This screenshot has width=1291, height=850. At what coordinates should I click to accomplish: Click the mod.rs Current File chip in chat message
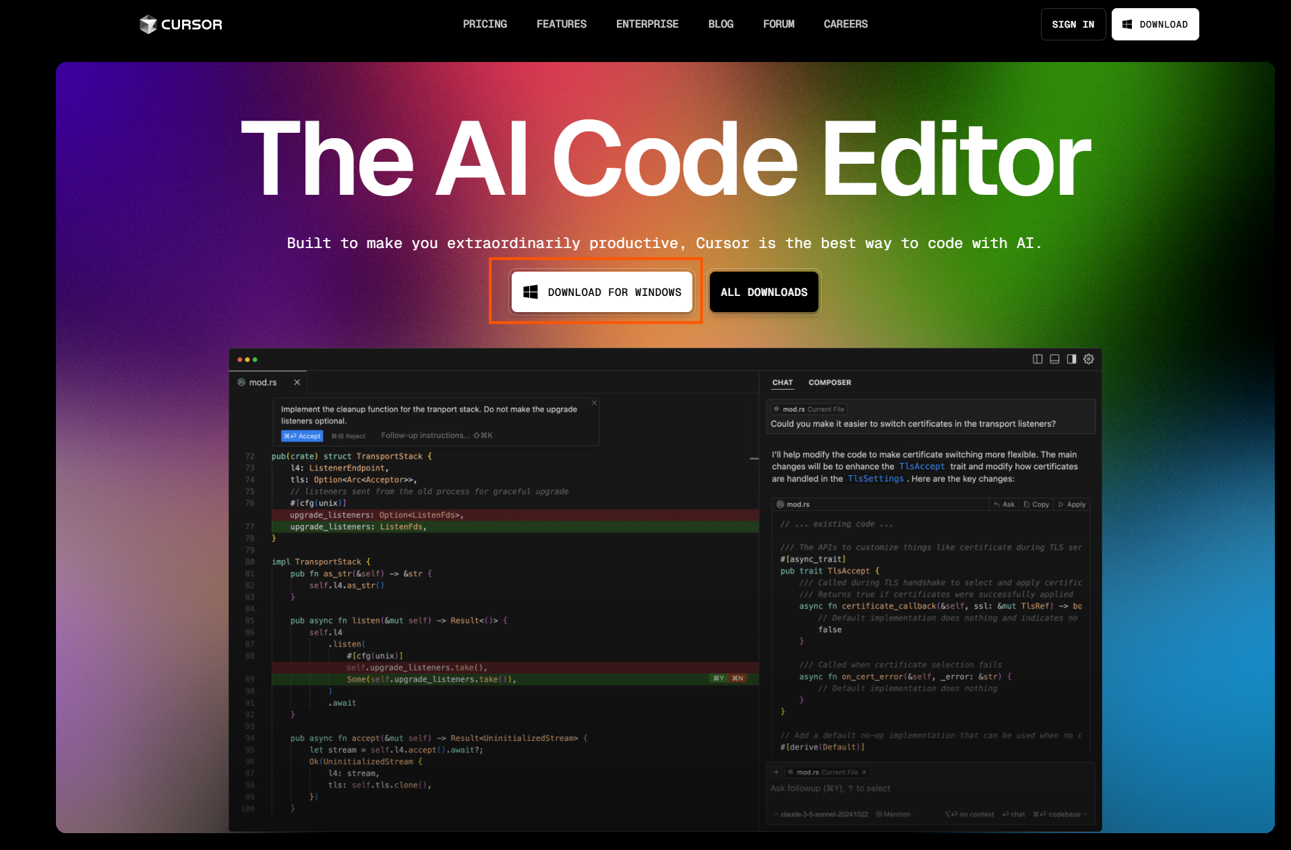tap(808, 409)
